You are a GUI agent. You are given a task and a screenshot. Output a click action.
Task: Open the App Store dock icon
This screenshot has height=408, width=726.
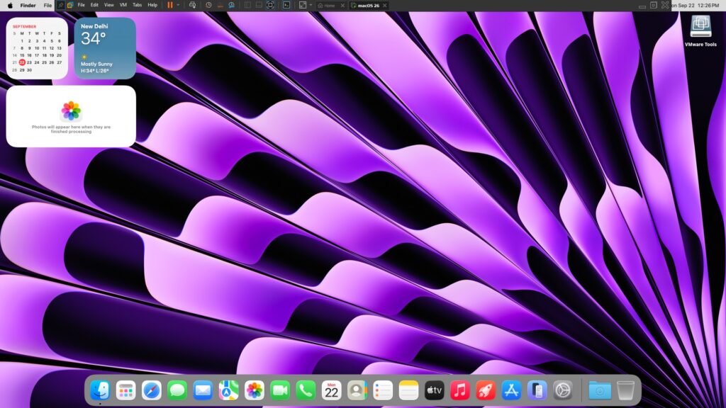coord(511,390)
